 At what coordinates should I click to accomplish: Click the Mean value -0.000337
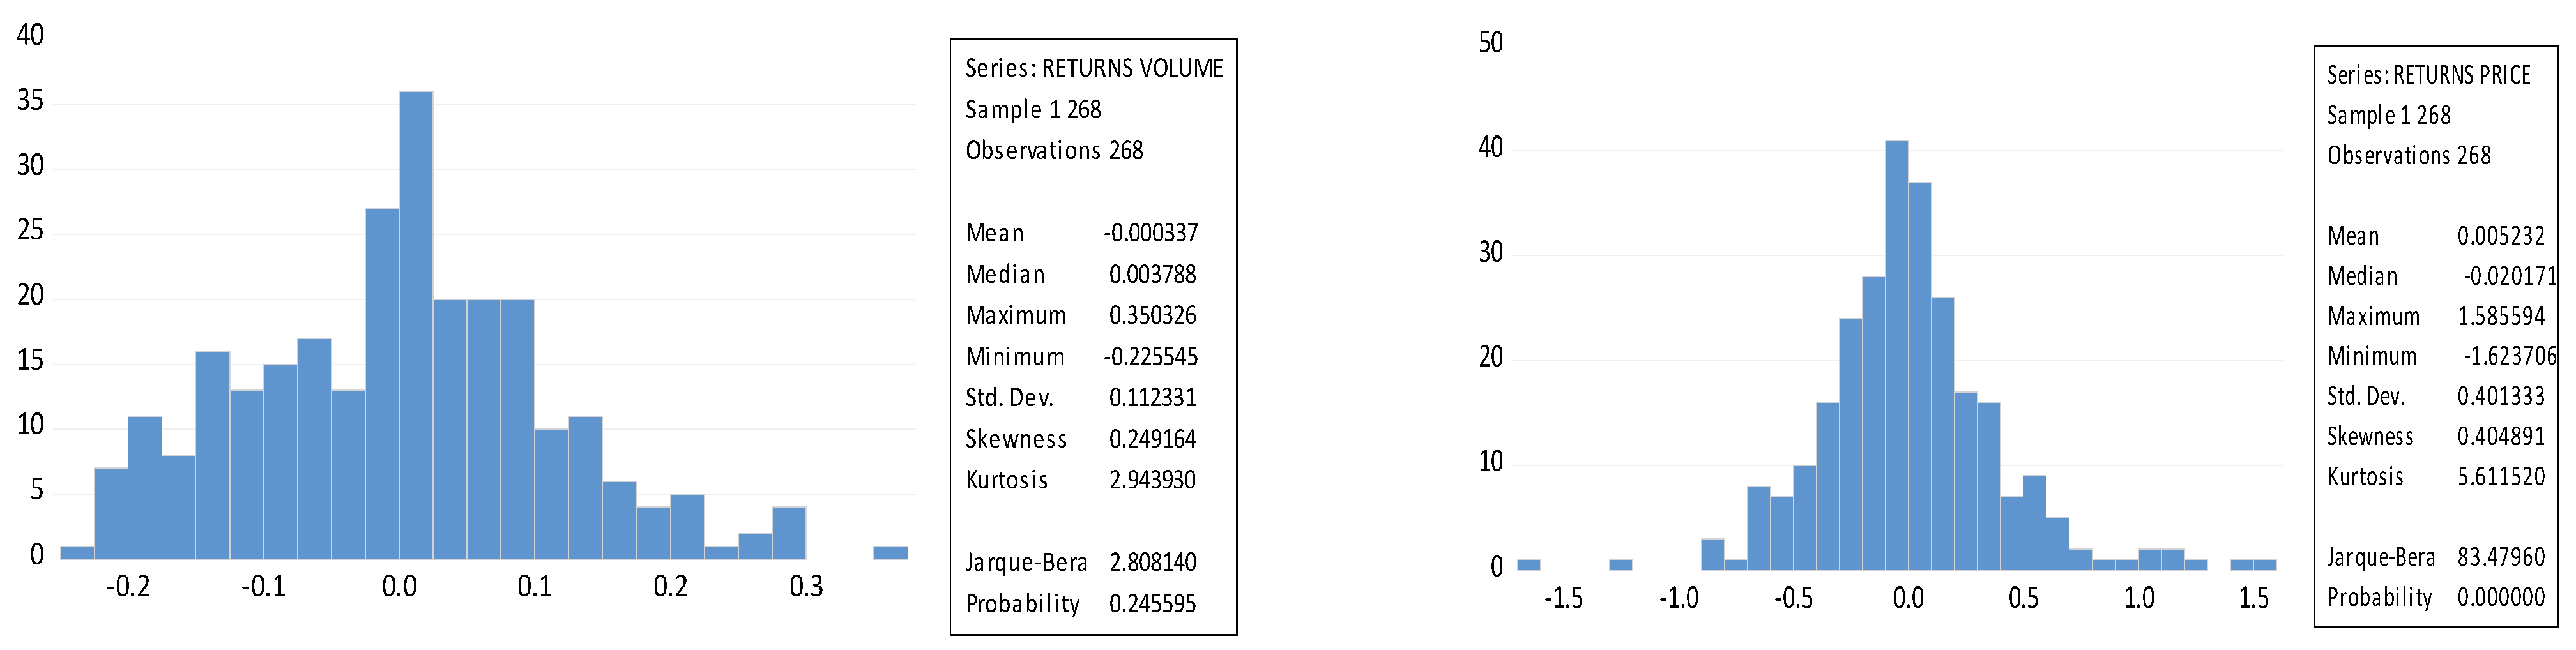click(x=1150, y=233)
